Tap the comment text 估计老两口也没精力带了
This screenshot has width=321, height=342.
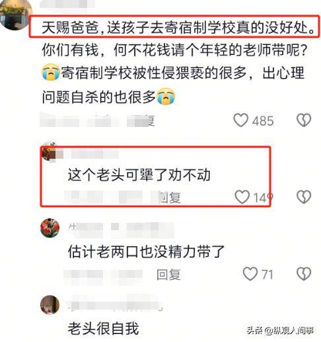[x=146, y=251]
